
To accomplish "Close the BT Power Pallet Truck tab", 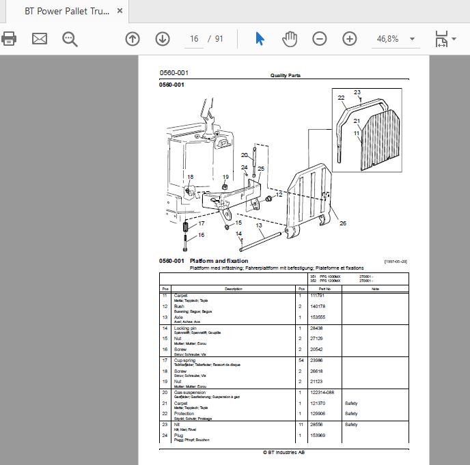I will [120, 11].
